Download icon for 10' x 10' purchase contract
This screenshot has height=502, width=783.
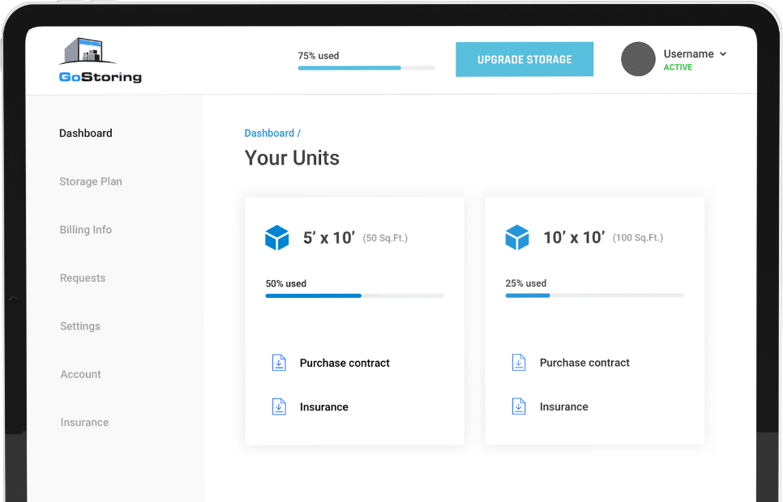(x=519, y=363)
